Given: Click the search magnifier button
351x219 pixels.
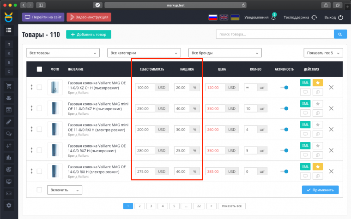Looking at the screenshot, I should click(340, 34).
